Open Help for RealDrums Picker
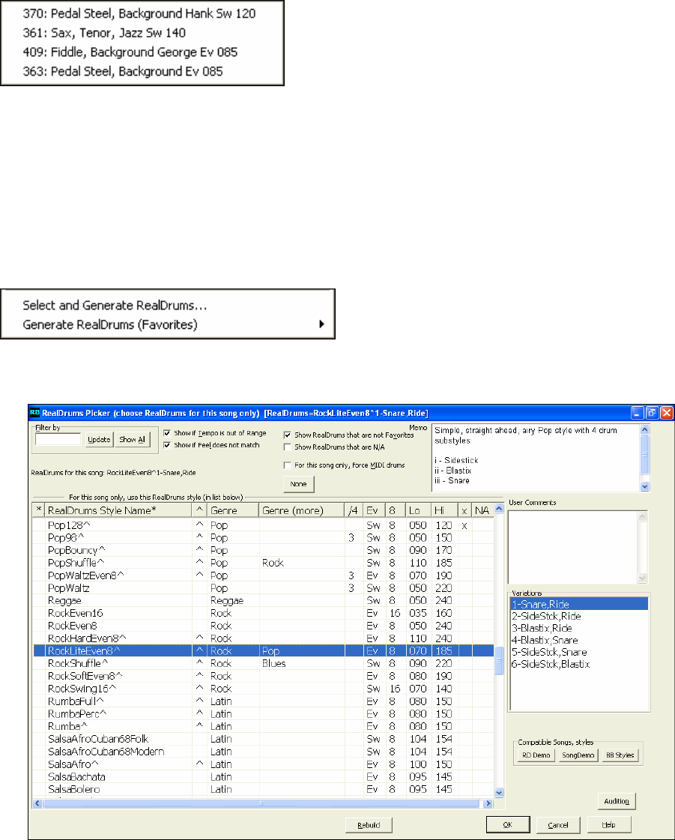 608,824
